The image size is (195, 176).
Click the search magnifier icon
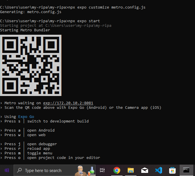[19, 170]
